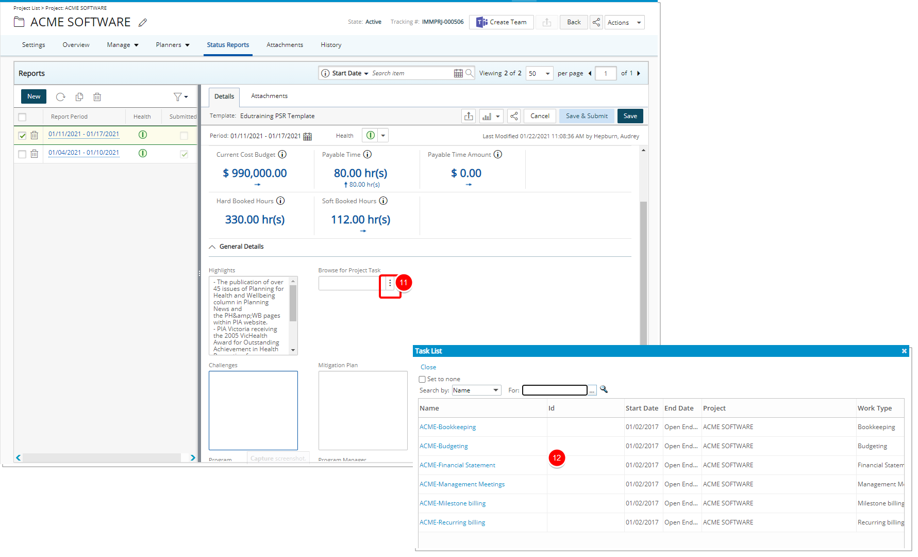This screenshot has height=557, width=918.
Task: Click the trash icon in Reports toolbar
Action: pos(97,97)
